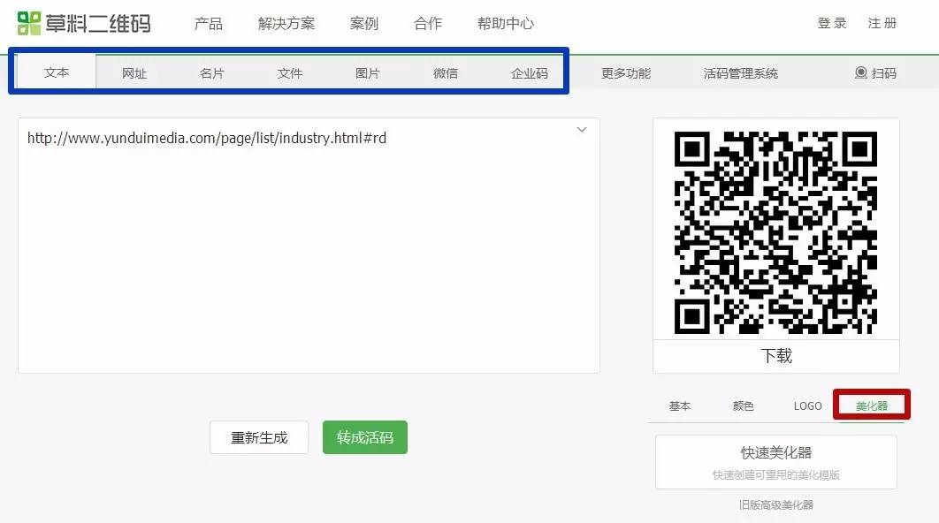Click 下载 to download the QR code
Screen dimensions: 939x523
pos(775,356)
